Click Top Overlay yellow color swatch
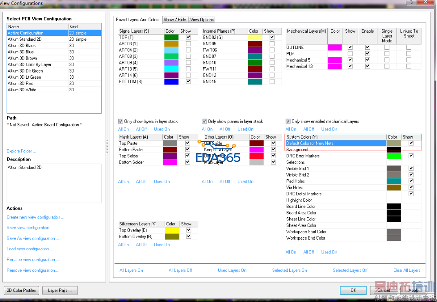This screenshot has height=302, width=437. 172,230
